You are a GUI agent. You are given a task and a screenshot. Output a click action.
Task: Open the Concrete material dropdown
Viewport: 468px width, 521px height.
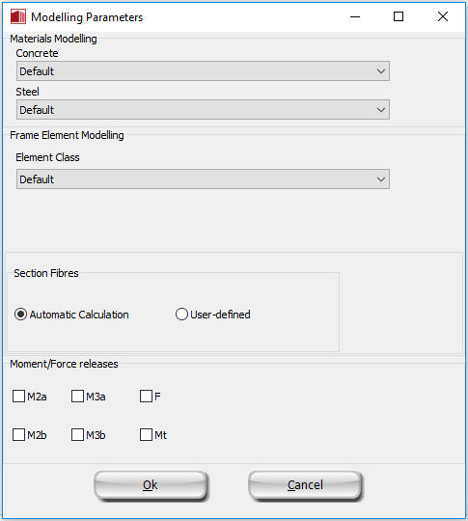point(203,70)
